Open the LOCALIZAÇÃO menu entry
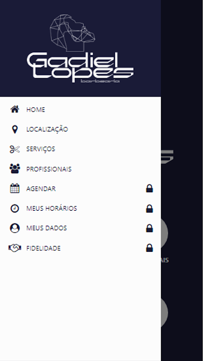Screen dimensions: 203x361 47,129
